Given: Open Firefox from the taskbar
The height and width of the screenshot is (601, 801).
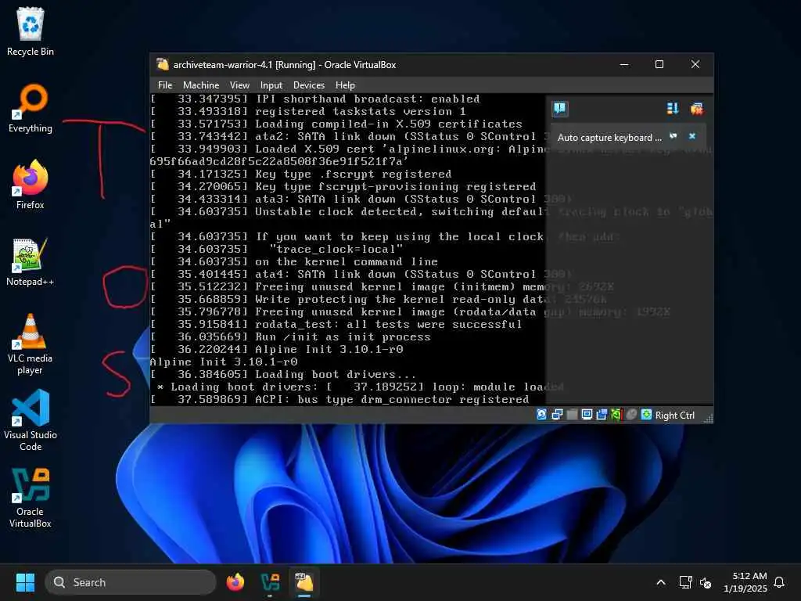Looking at the screenshot, I should pos(235,582).
